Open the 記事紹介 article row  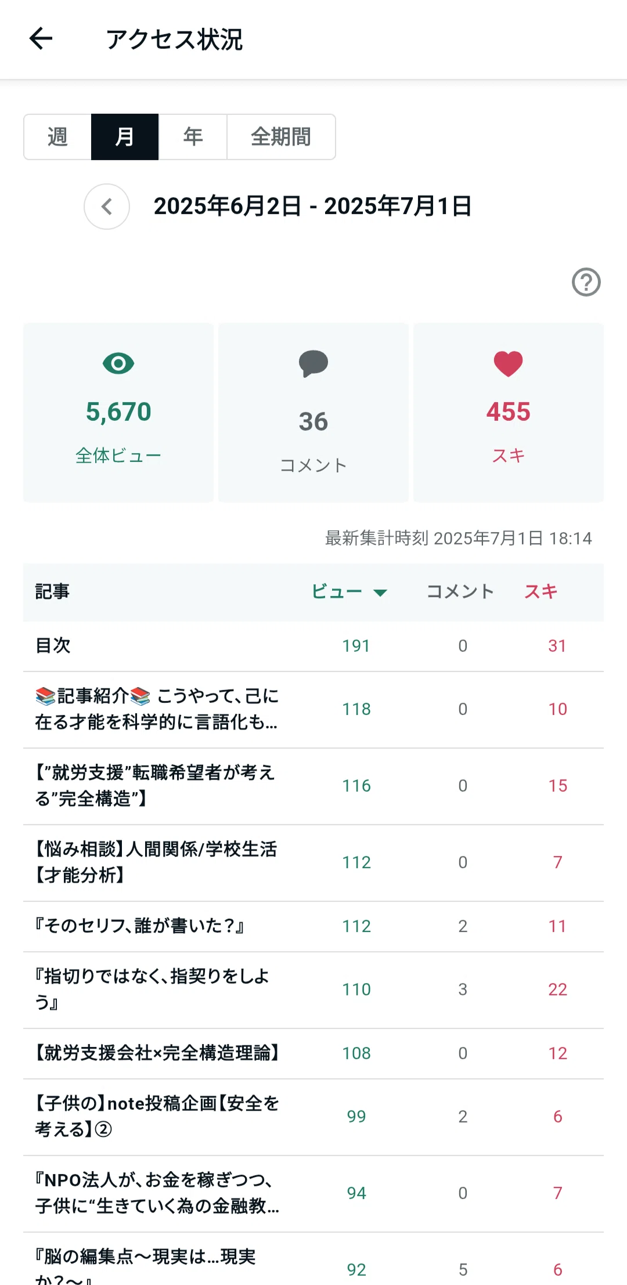[x=313, y=709]
